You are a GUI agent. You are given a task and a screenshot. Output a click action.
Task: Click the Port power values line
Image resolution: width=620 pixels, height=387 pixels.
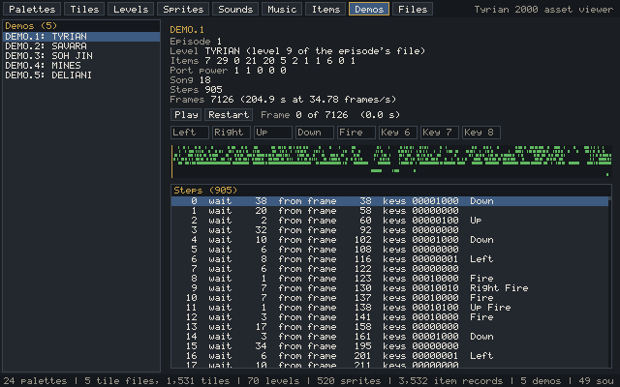coord(228,71)
